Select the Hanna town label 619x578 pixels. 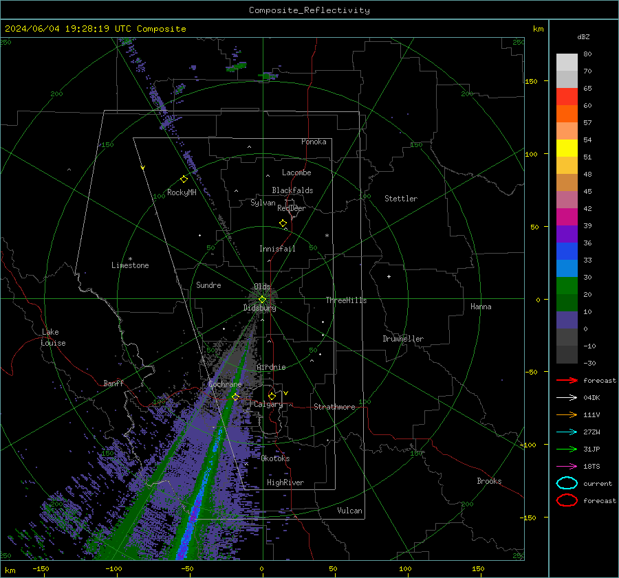[x=481, y=307]
